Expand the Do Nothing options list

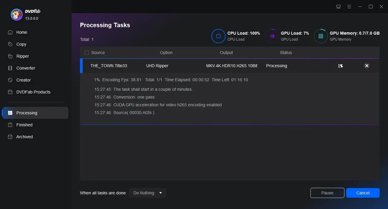[161, 193]
